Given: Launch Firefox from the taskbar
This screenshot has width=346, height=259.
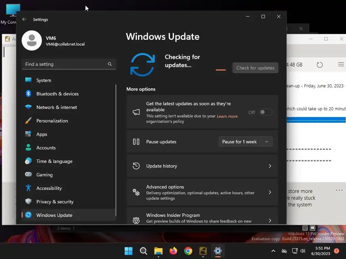Looking at the screenshot, I should (x=173, y=251).
